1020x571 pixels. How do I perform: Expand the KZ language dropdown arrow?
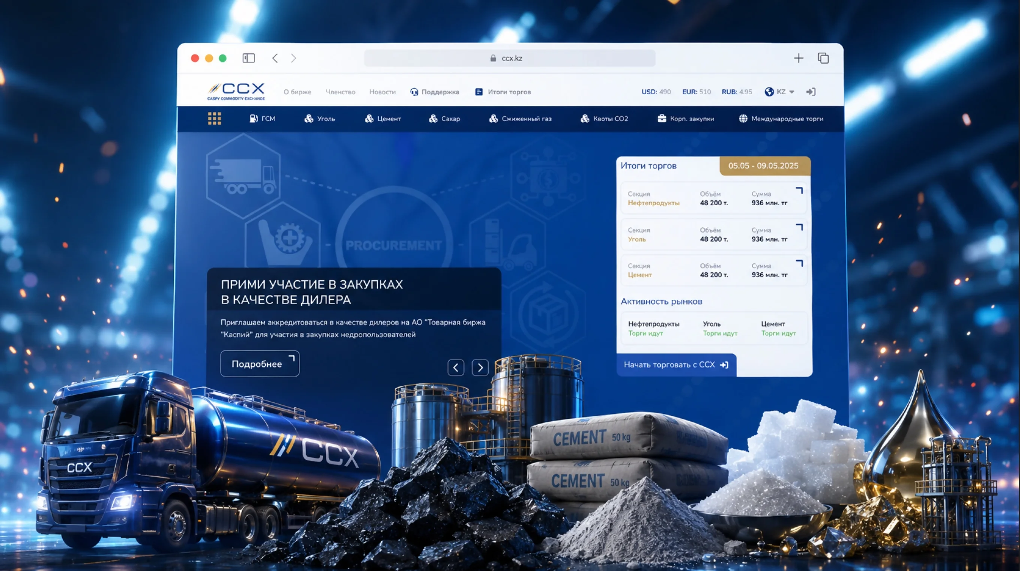(791, 92)
